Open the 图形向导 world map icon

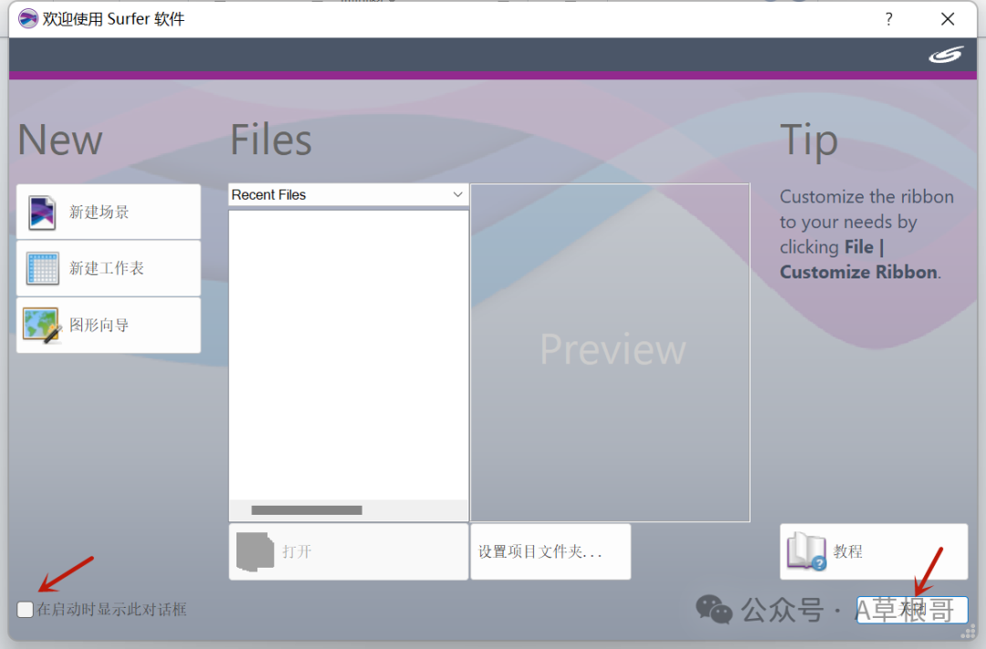click(42, 325)
